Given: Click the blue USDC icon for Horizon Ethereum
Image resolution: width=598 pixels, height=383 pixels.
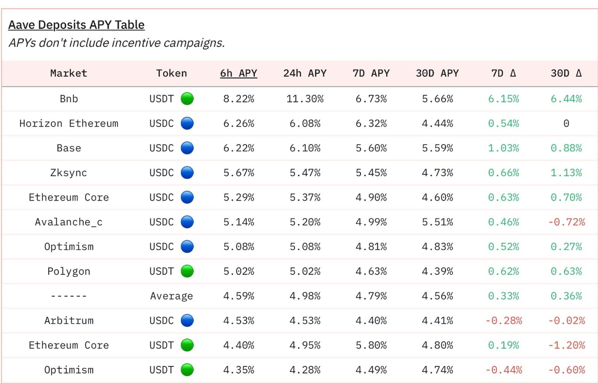Looking at the screenshot, I should [187, 123].
